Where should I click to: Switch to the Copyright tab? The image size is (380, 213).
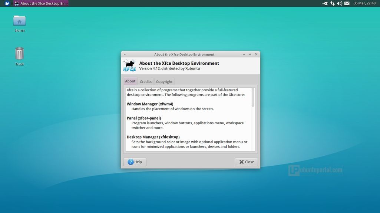[164, 81]
